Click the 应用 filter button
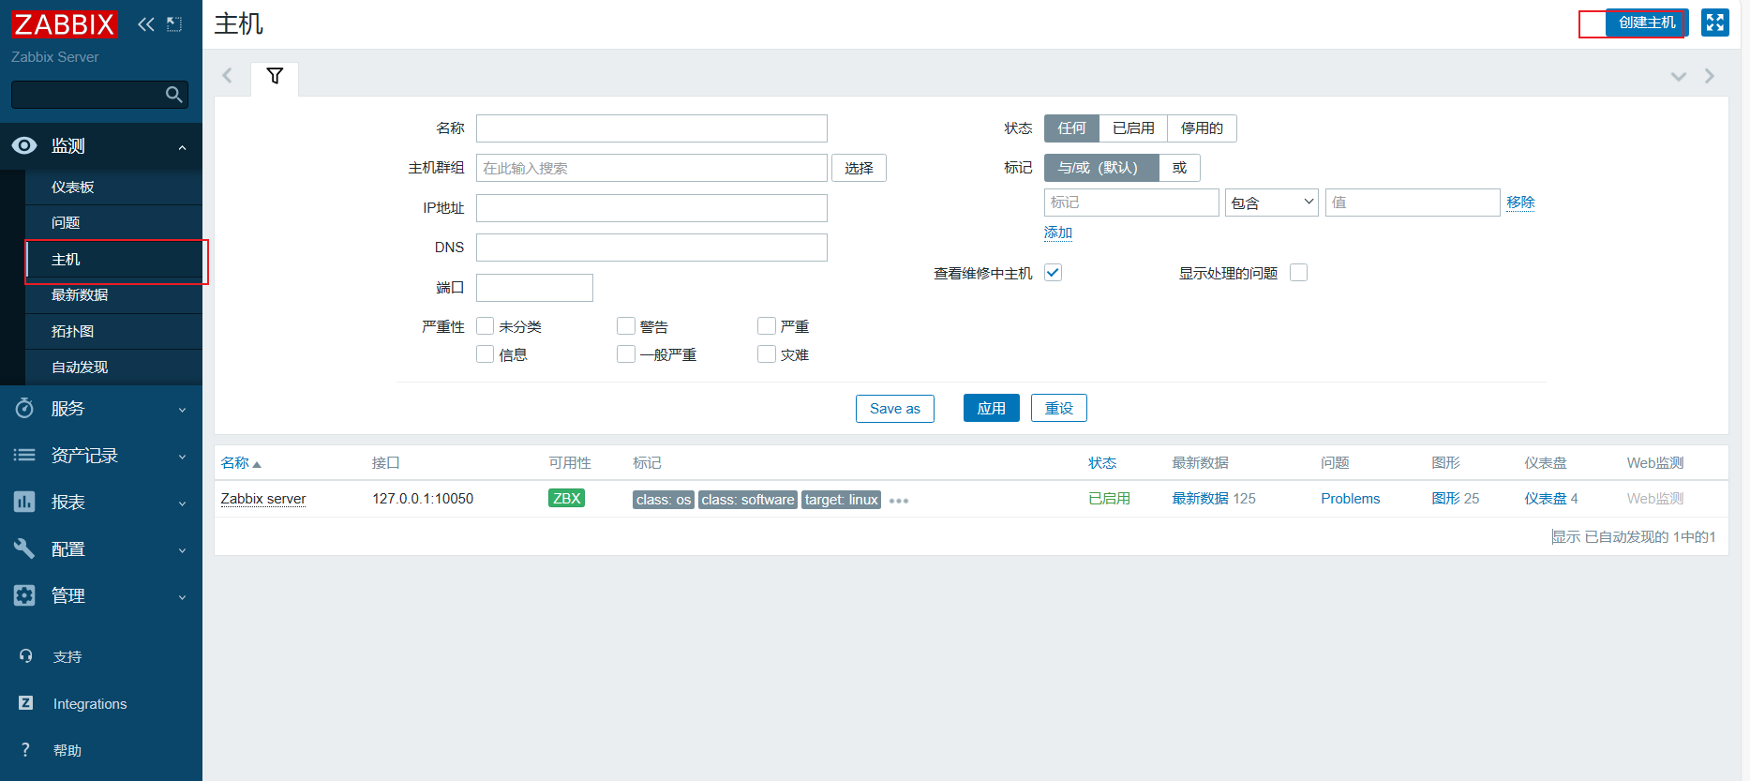The width and height of the screenshot is (1750, 781). [x=992, y=408]
